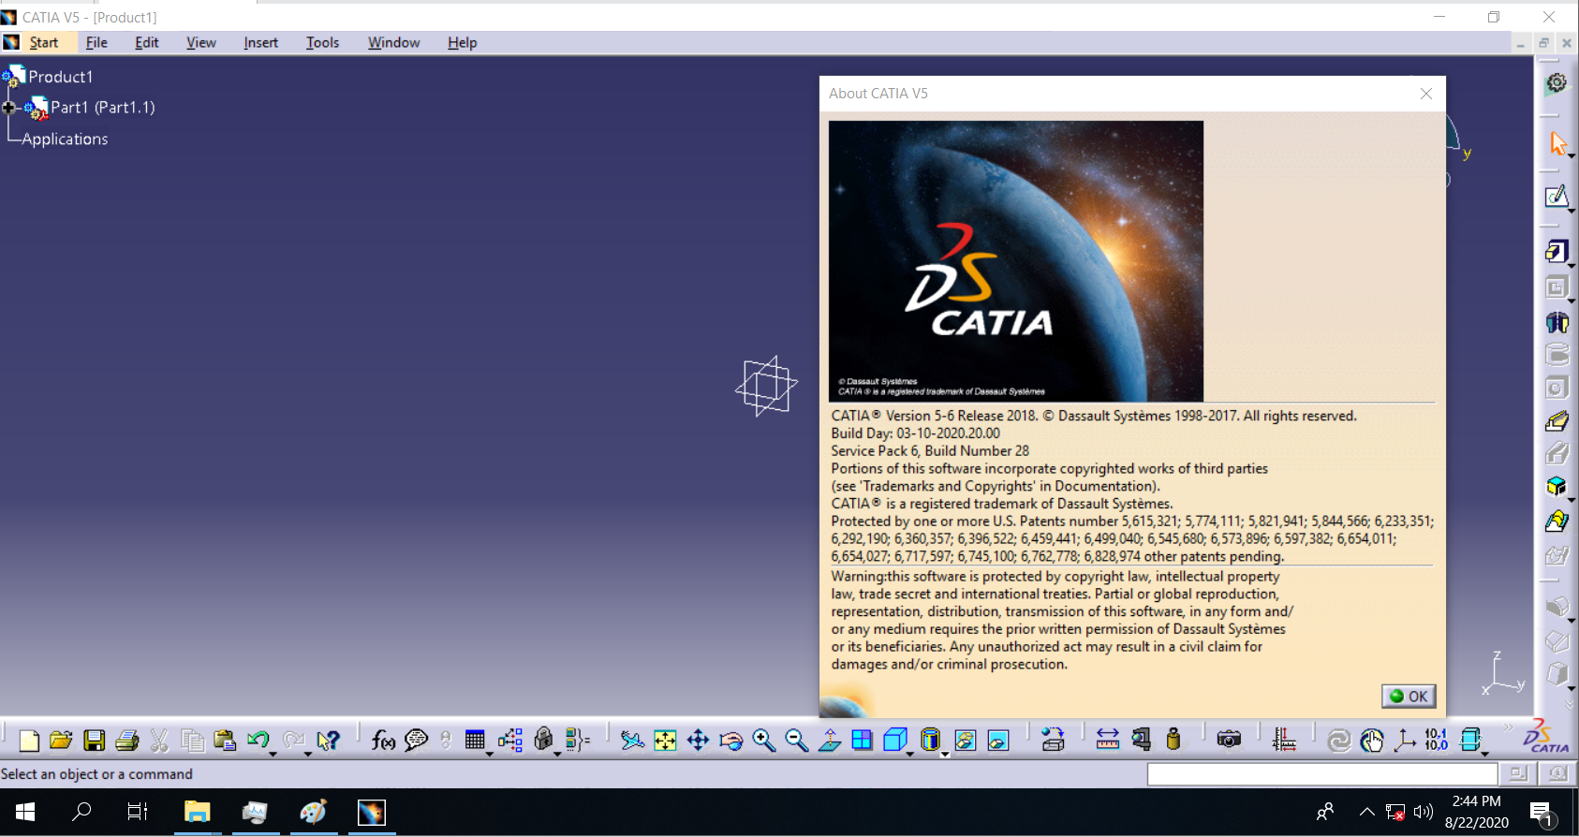Click the Fit All In view icon
This screenshot has height=837, width=1579.
tap(665, 741)
